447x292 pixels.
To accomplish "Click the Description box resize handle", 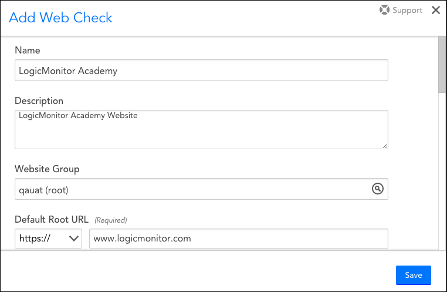I will (385, 146).
